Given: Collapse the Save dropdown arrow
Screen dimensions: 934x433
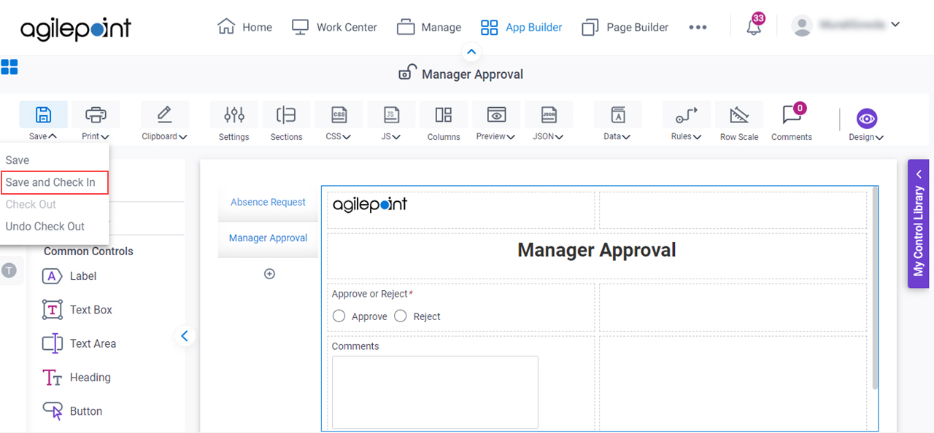Looking at the screenshot, I should (x=53, y=136).
